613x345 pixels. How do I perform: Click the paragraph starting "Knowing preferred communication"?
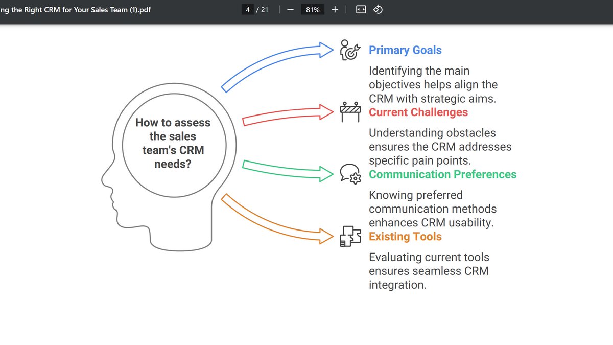(x=433, y=209)
